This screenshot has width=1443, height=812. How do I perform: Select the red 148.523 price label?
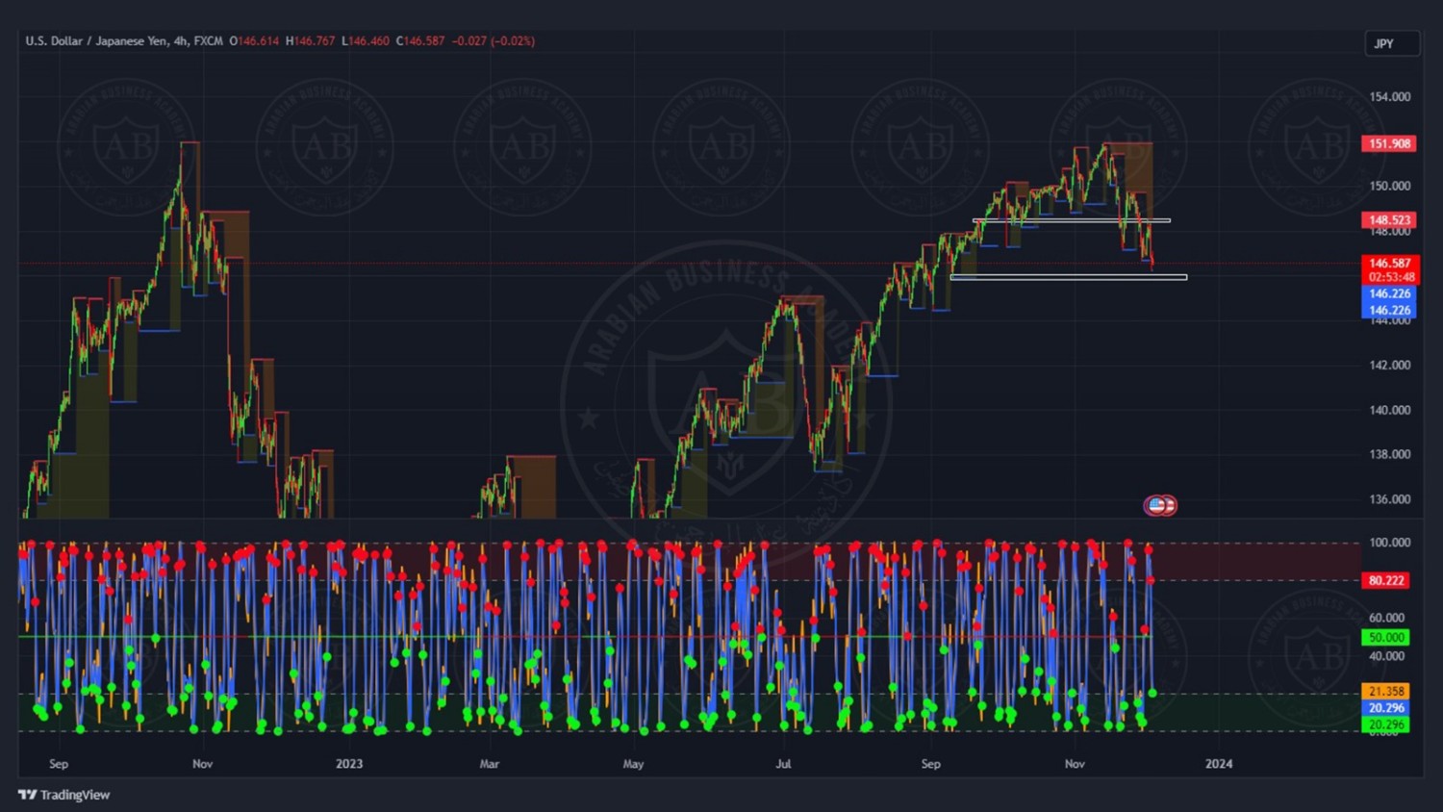pyautogui.click(x=1389, y=220)
